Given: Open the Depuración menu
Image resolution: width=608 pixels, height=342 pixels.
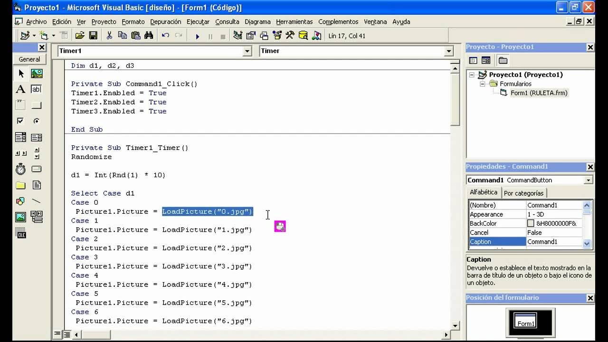Looking at the screenshot, I should click(165, 22).
